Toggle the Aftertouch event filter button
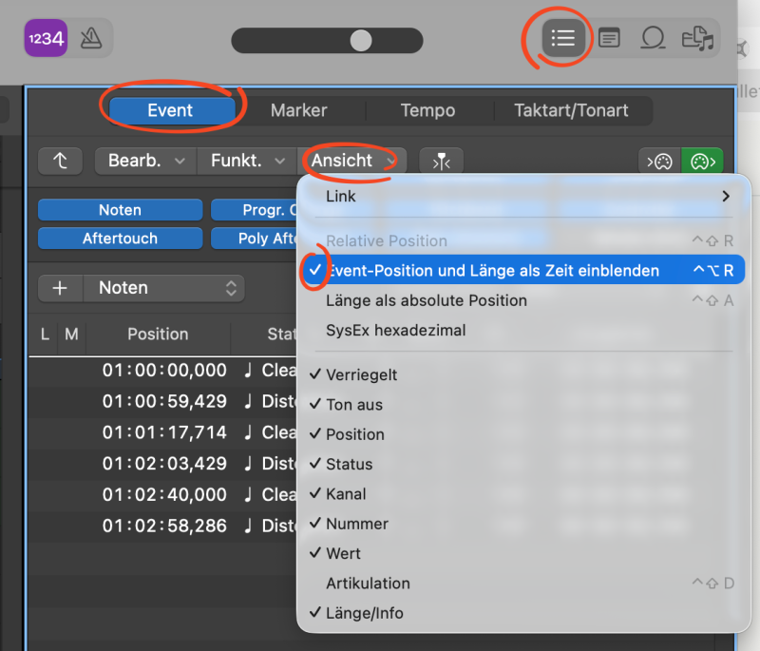 pyautogui.click(x=120, y=239)
